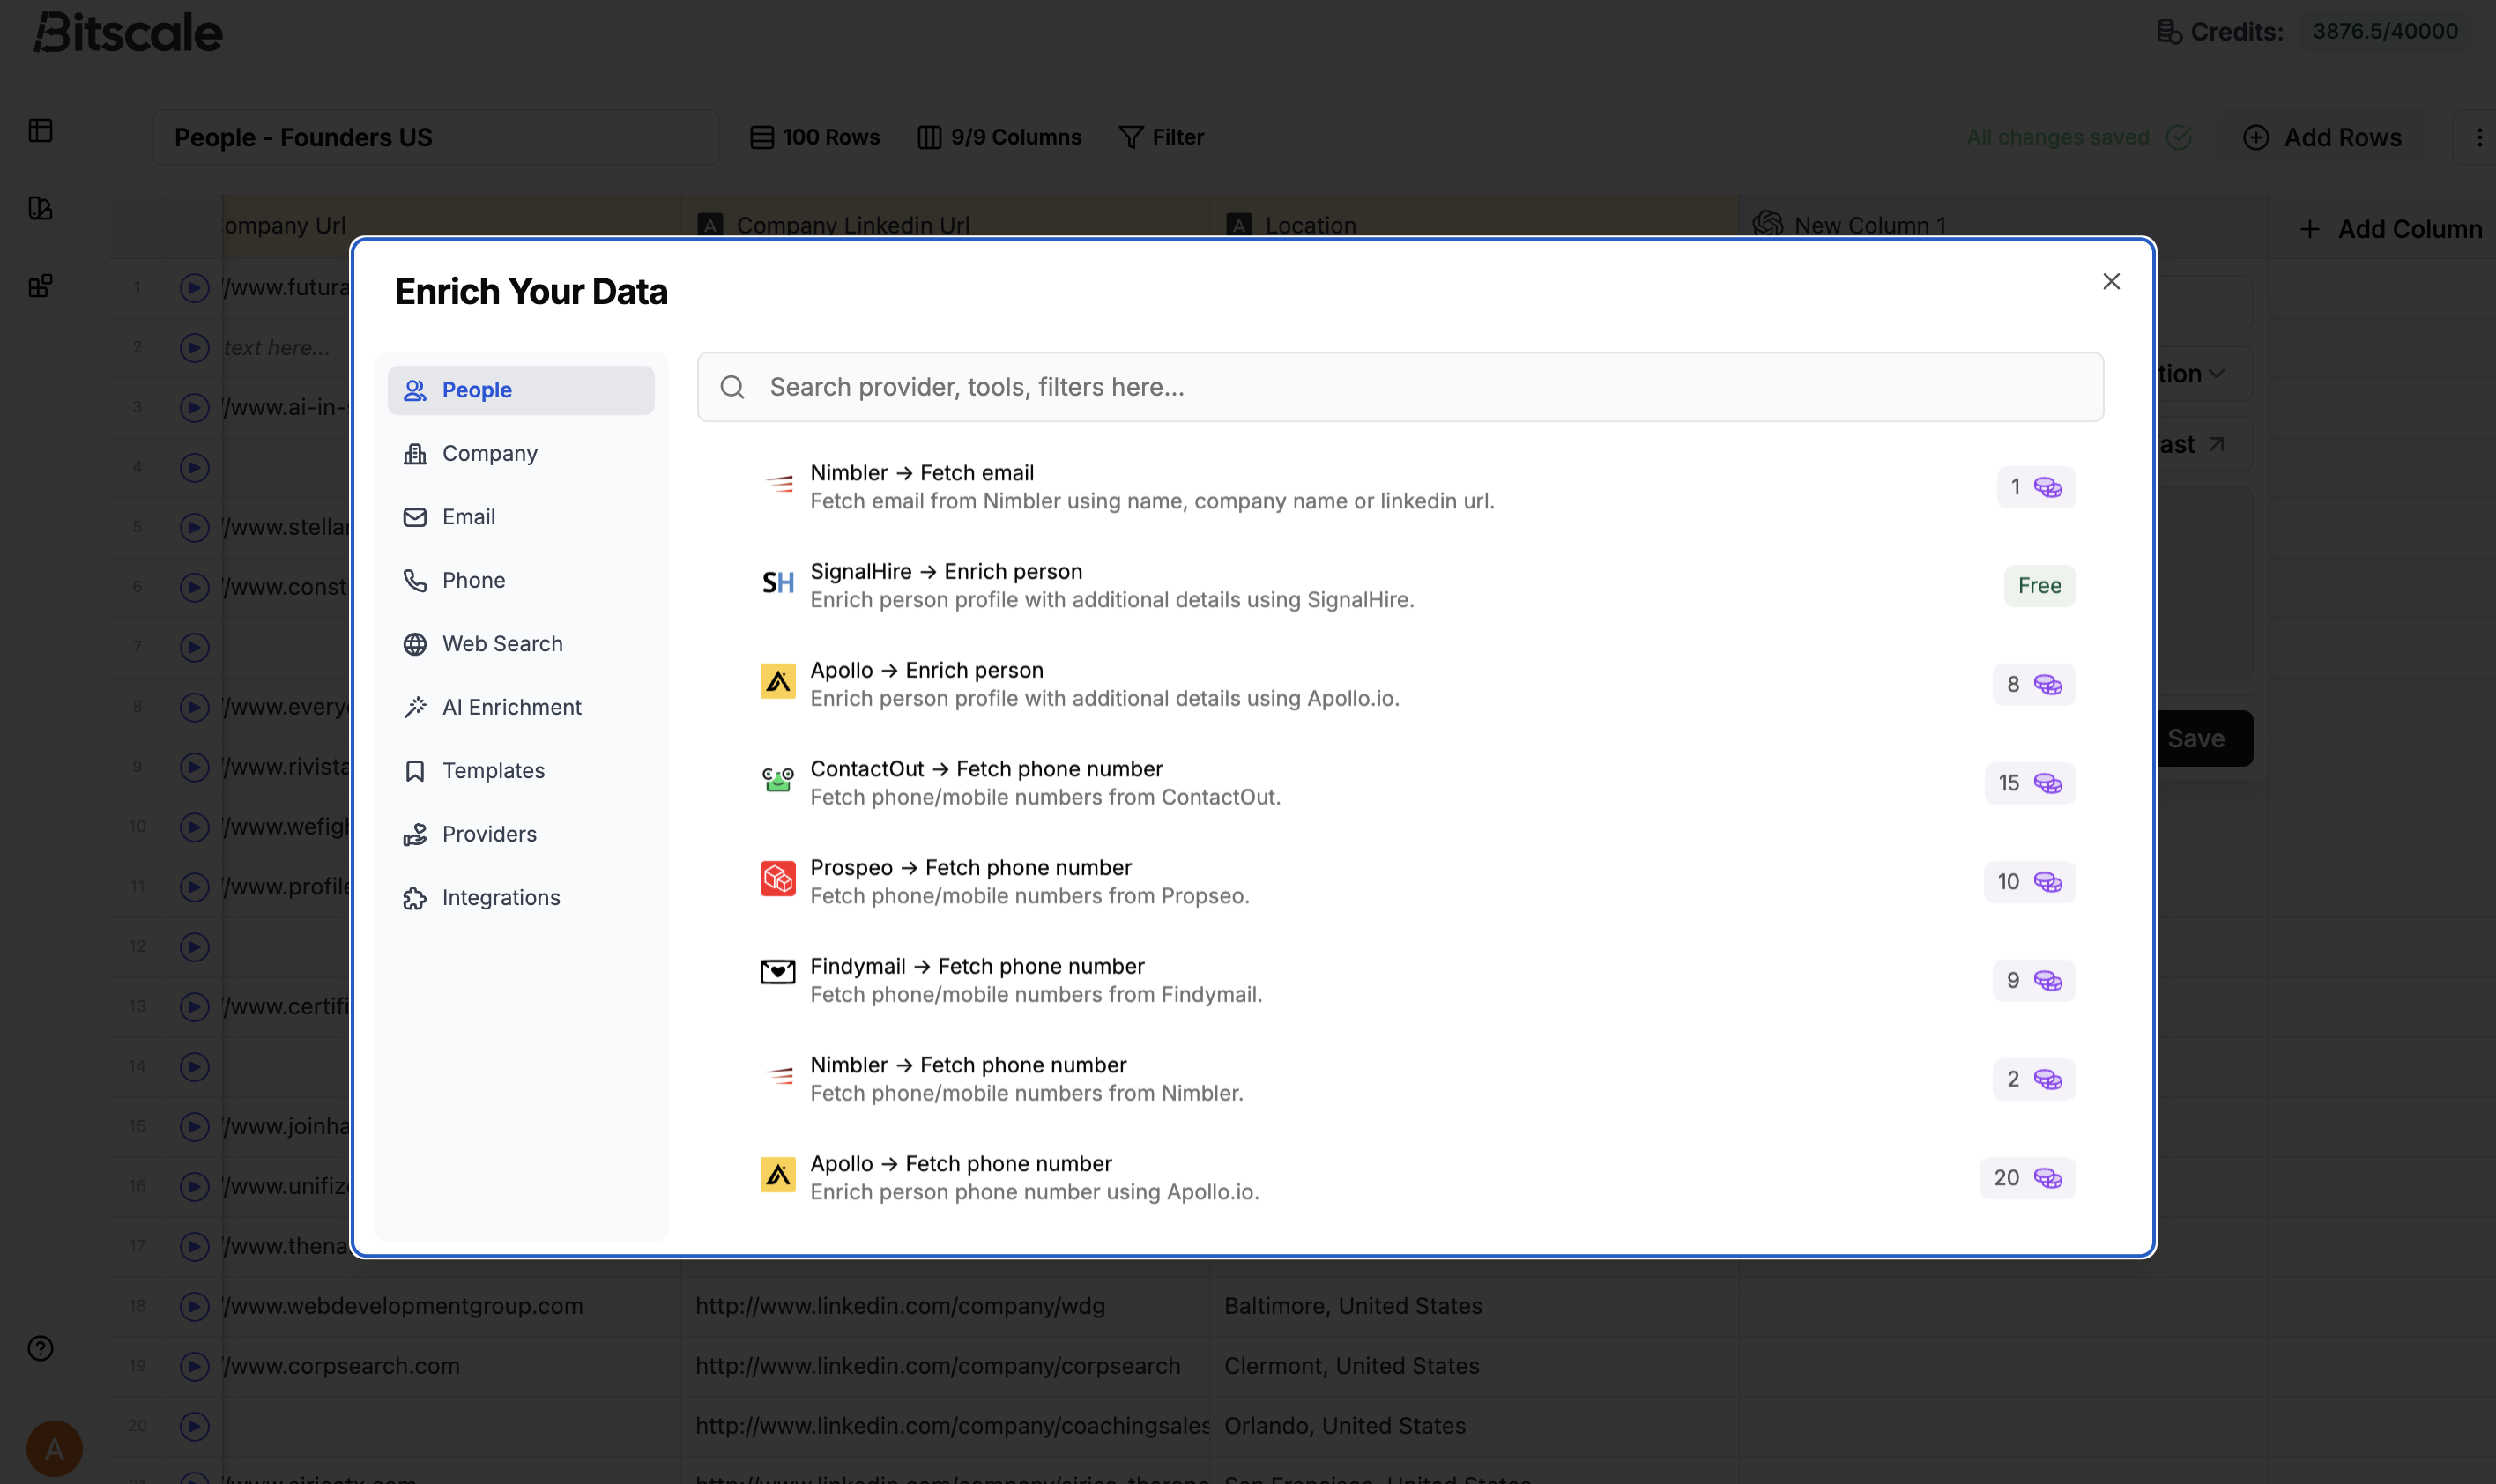Run row 4 with its play button
Screen dimensions: 2496x1484
(x=195, y=468)
